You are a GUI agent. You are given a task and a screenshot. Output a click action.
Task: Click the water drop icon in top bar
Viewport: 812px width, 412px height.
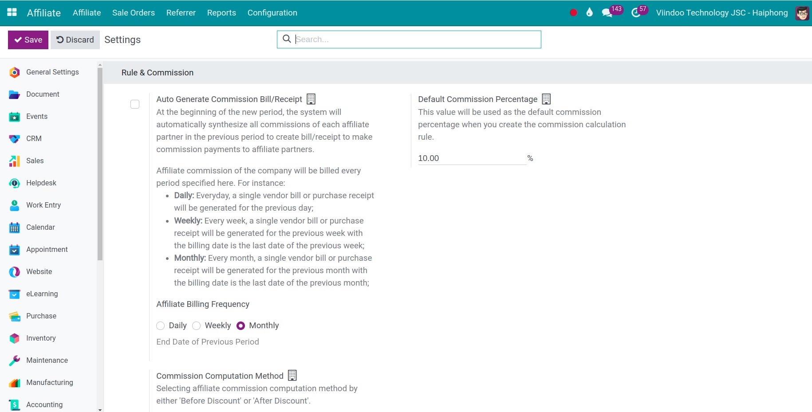pyautogui.click(x=589, y=12)
